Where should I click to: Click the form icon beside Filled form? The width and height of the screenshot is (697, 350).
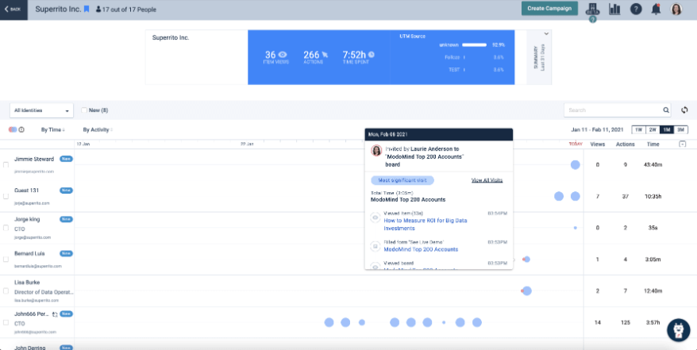[x=375, y=245]
